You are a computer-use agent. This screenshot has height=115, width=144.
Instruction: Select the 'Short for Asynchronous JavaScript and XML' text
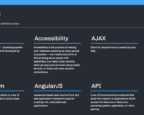point(113,49)
